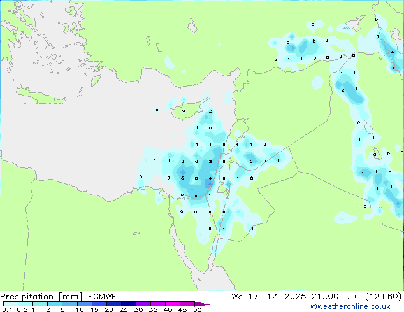Click the ECMWF model label
Viewport: 404px width, 312px height.
click(103, 297)
